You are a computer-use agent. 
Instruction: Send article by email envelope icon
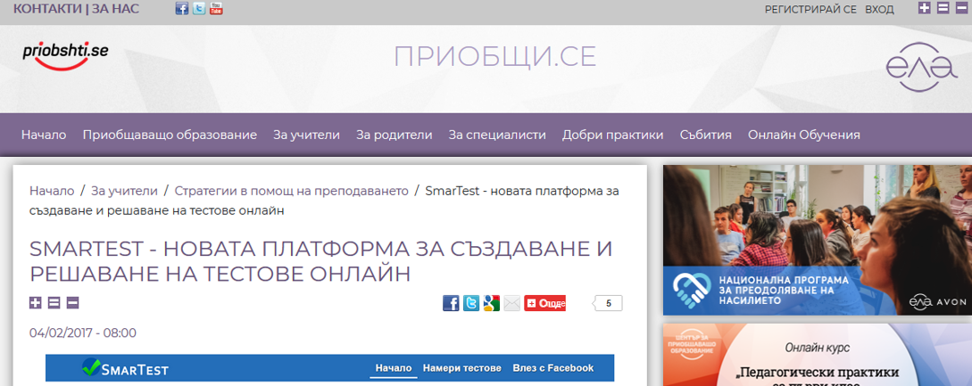pos(511,303)
